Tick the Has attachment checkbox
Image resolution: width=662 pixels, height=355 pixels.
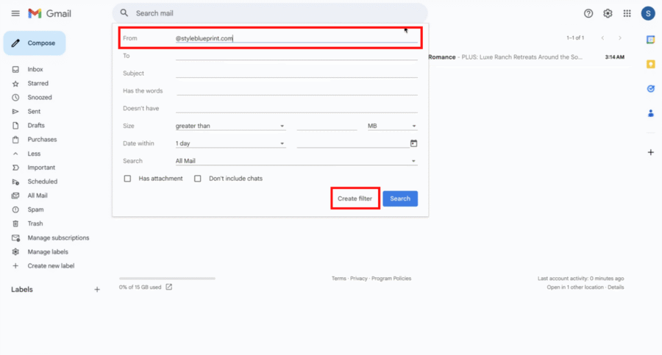tap(127, 179)
